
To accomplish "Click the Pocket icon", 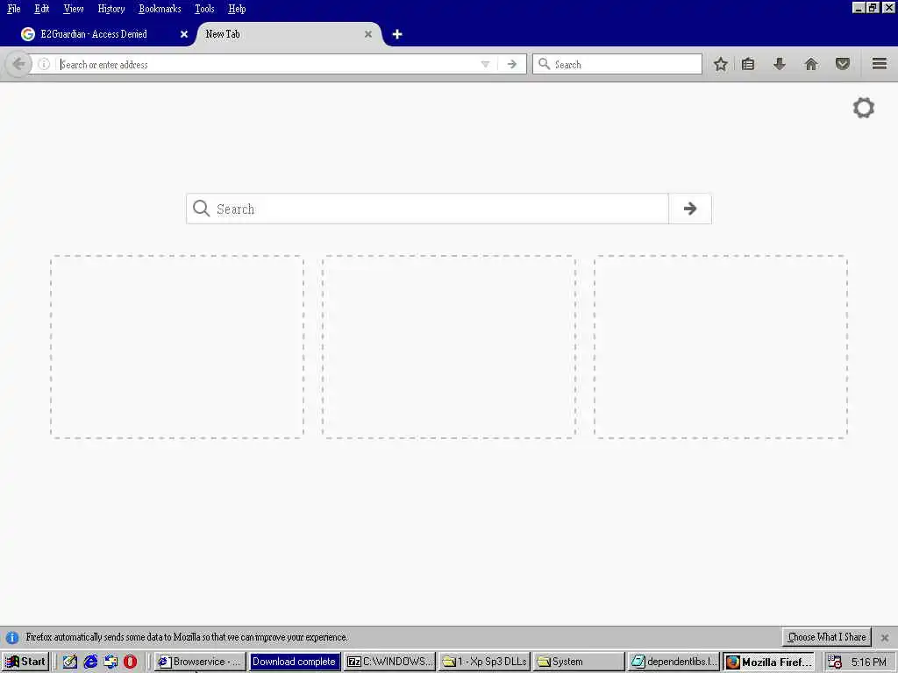I will click(x=843, y=64).
